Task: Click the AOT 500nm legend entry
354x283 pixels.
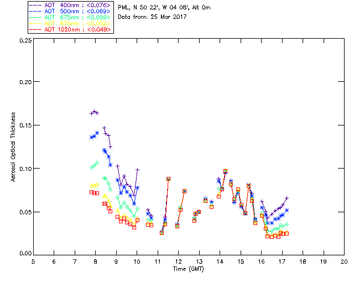Action: (x=70, y=11)
